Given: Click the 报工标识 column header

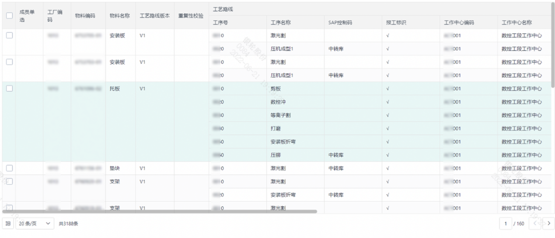Looking at the screenshot, I should point(396,23).
